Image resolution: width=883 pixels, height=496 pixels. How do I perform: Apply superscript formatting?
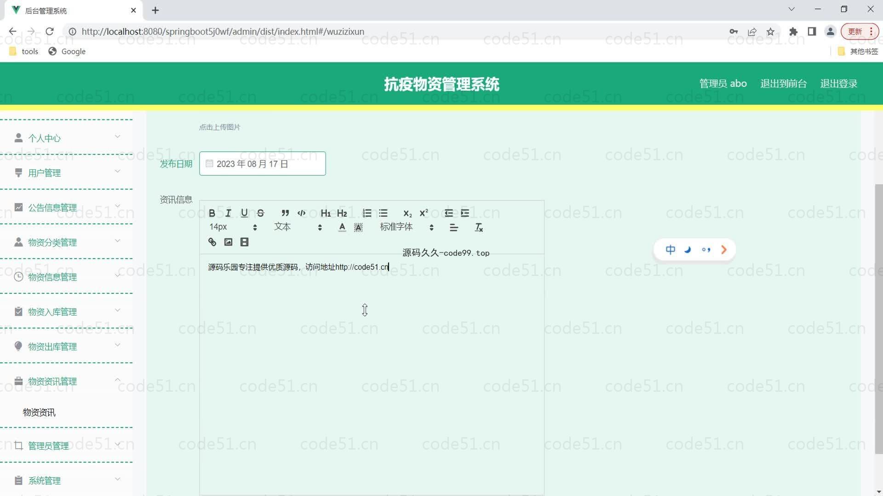tap(424, 213)
